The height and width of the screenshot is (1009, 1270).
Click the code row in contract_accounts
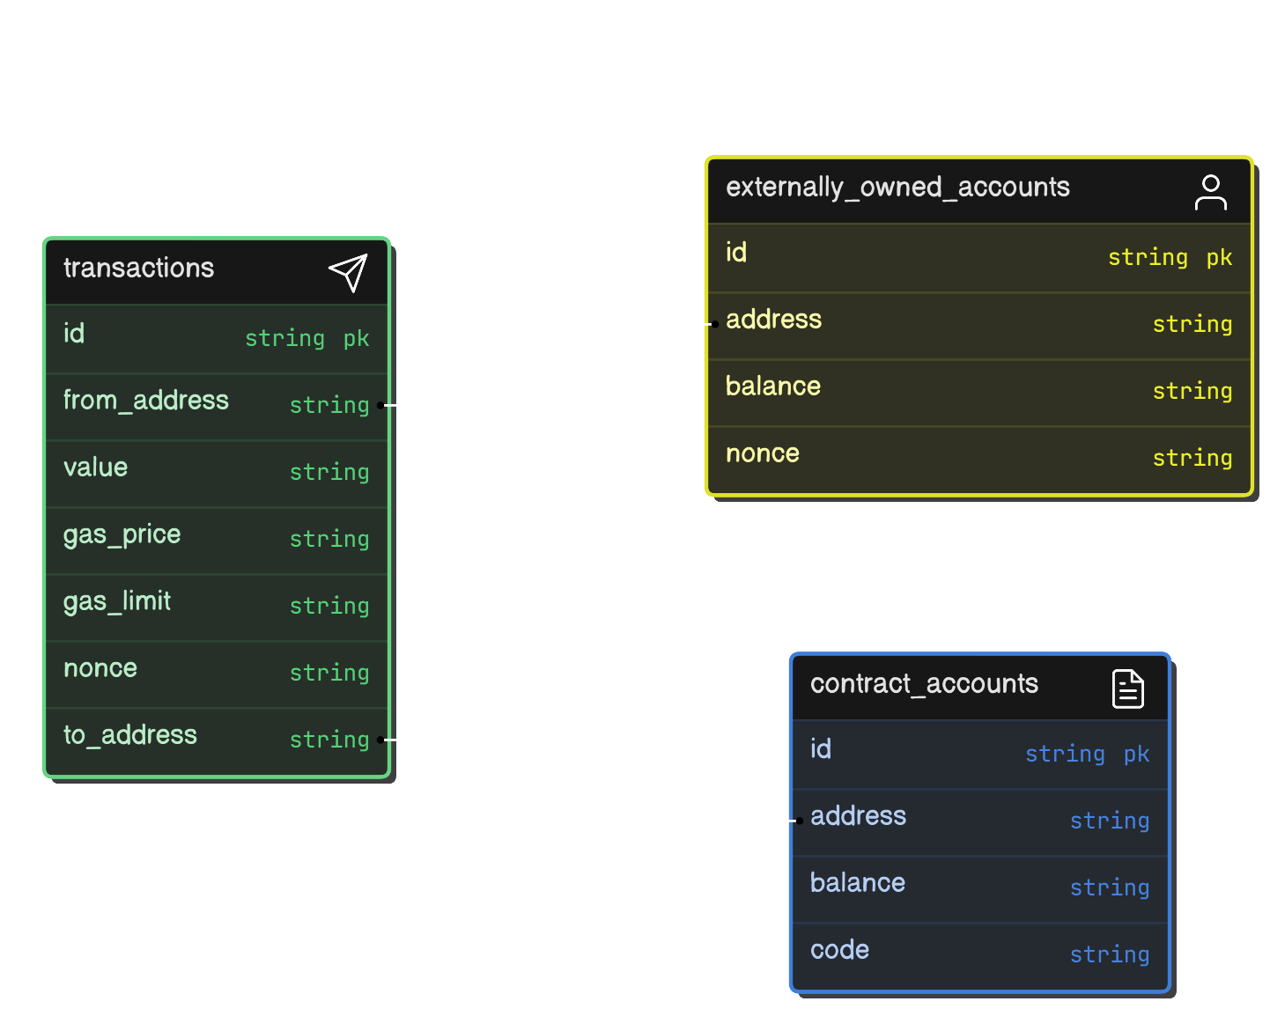click(979, 951)
